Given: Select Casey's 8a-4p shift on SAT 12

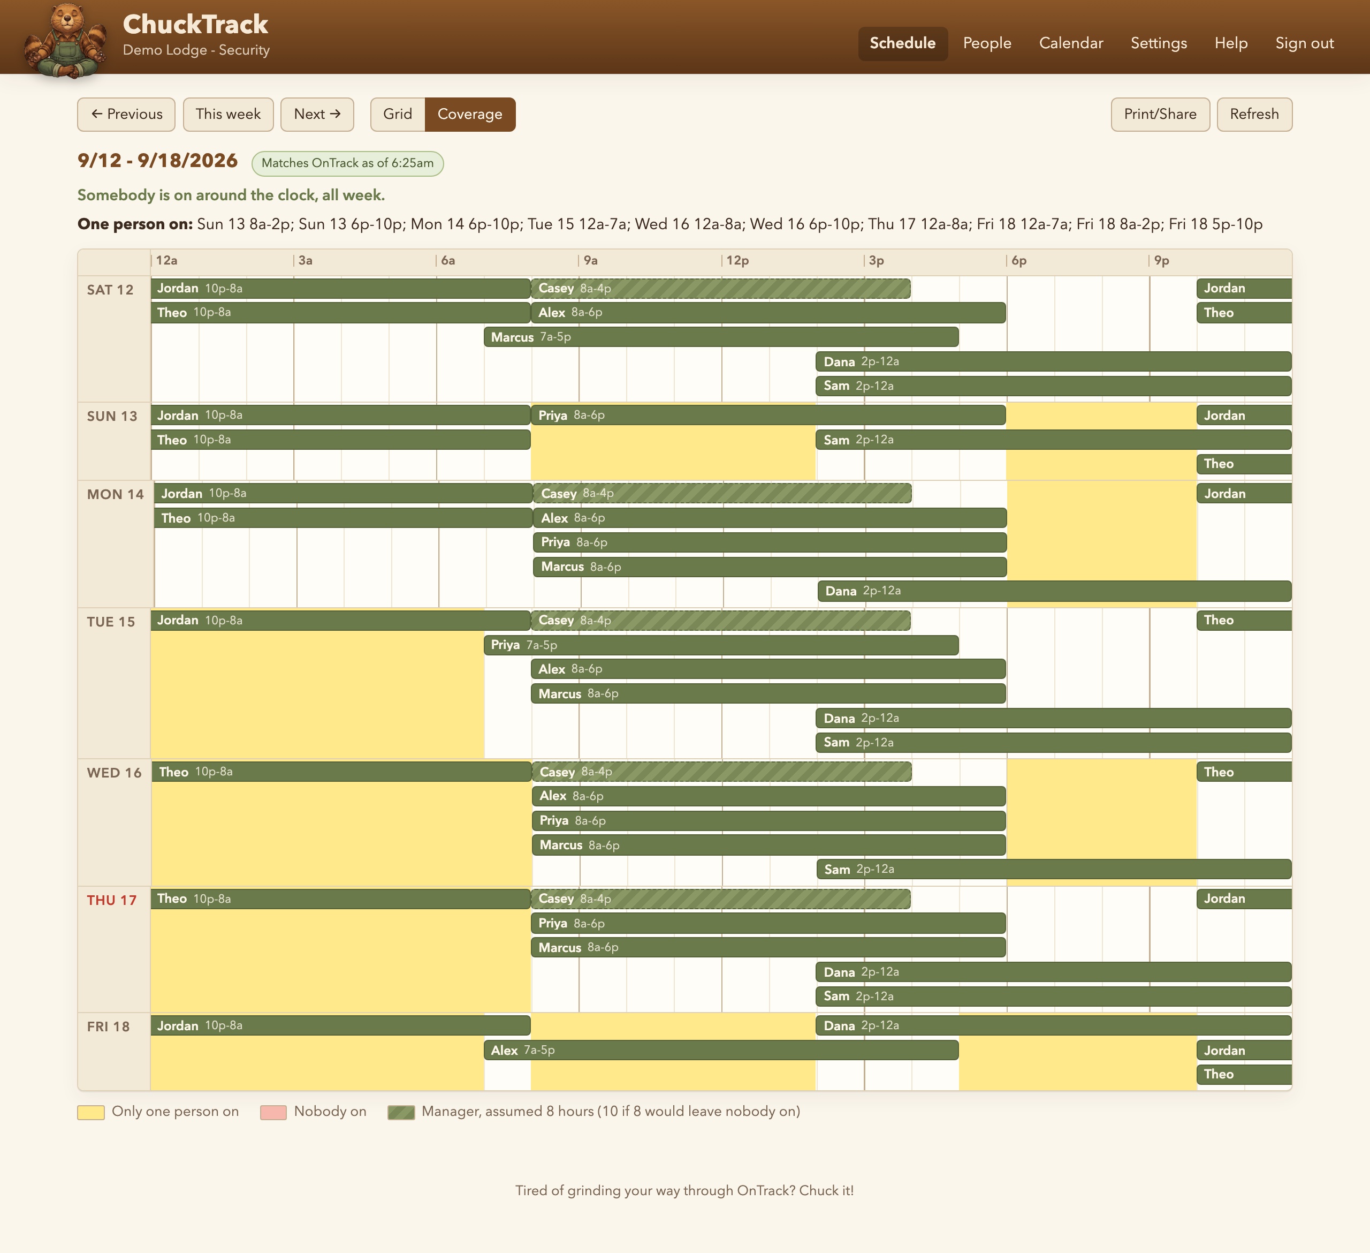Looking at the screenshot, I should click(721, 288).
